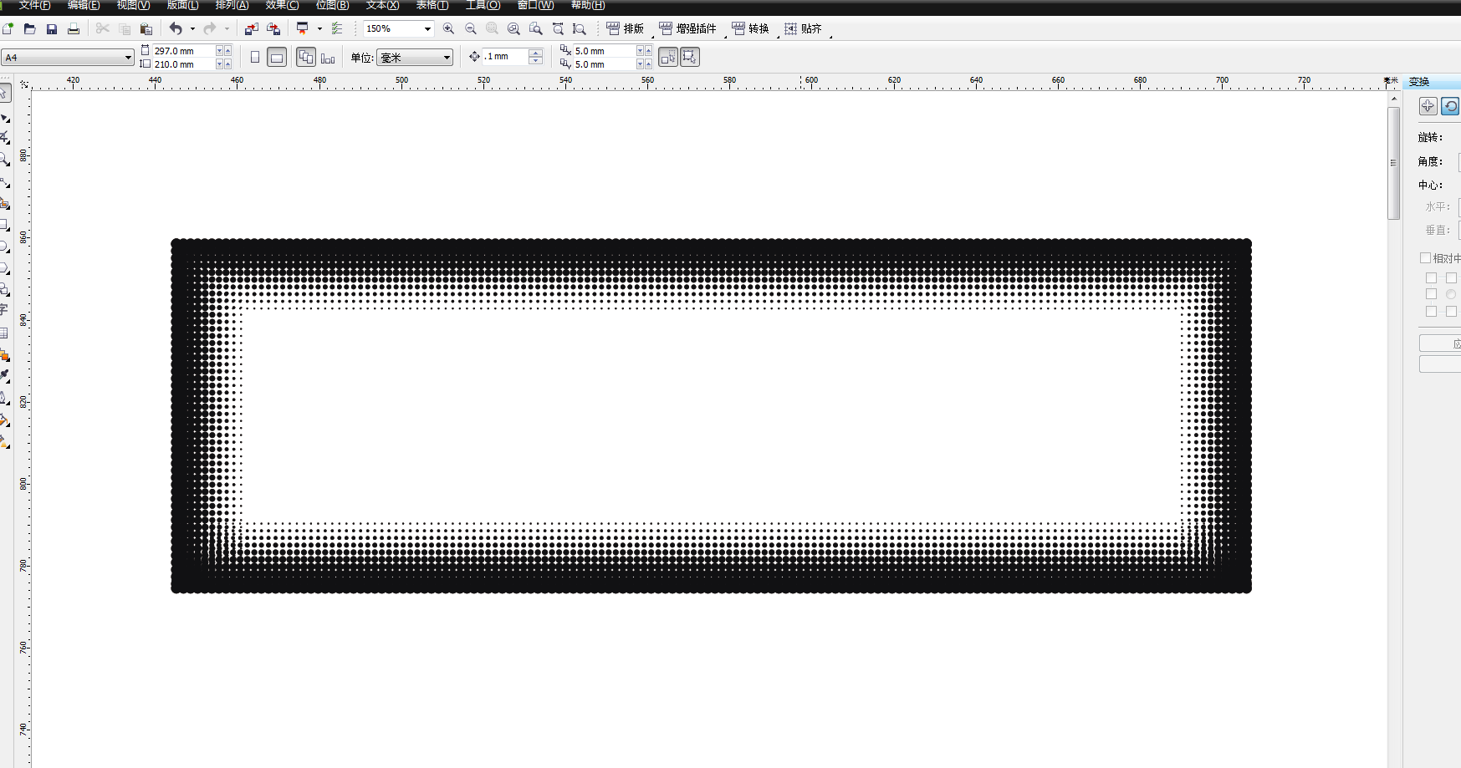
Task: Select the Rectangle tool
Action: (6, 224)
